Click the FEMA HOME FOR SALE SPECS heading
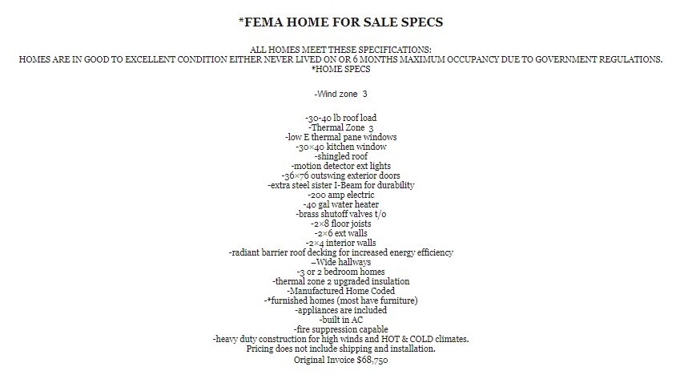 tap(341, 22)
